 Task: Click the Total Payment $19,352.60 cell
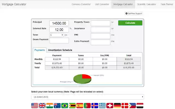(57, 68)
